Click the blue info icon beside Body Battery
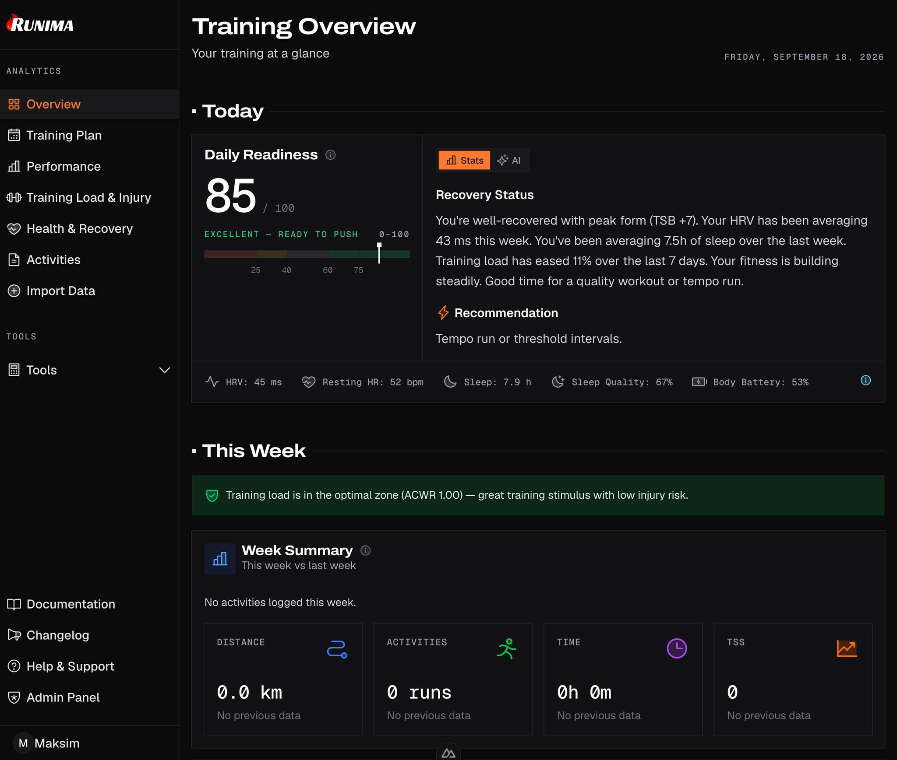This screenshot has width=897, height=760. pos(865,380)
